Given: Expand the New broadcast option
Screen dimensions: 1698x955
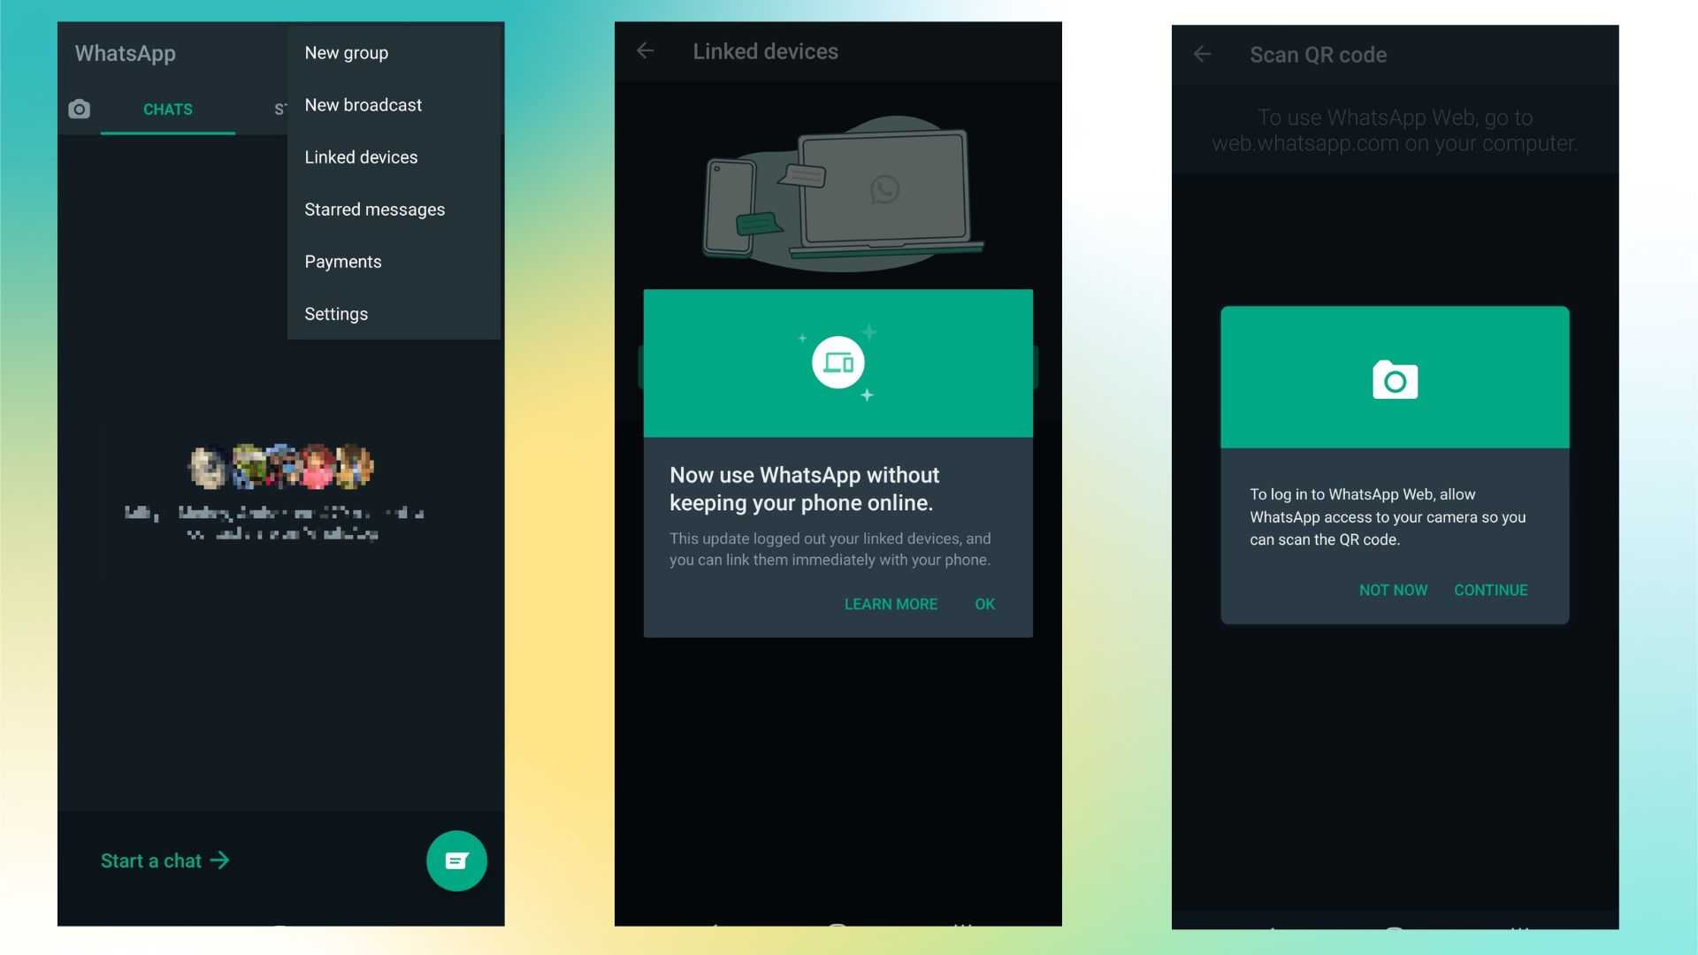Looking at the screenshot, I should (363, 105).
